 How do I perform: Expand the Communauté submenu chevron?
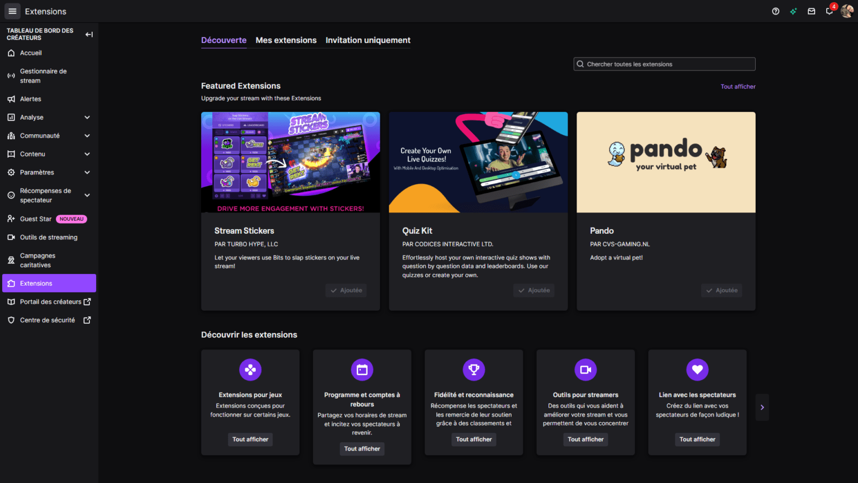87,136
